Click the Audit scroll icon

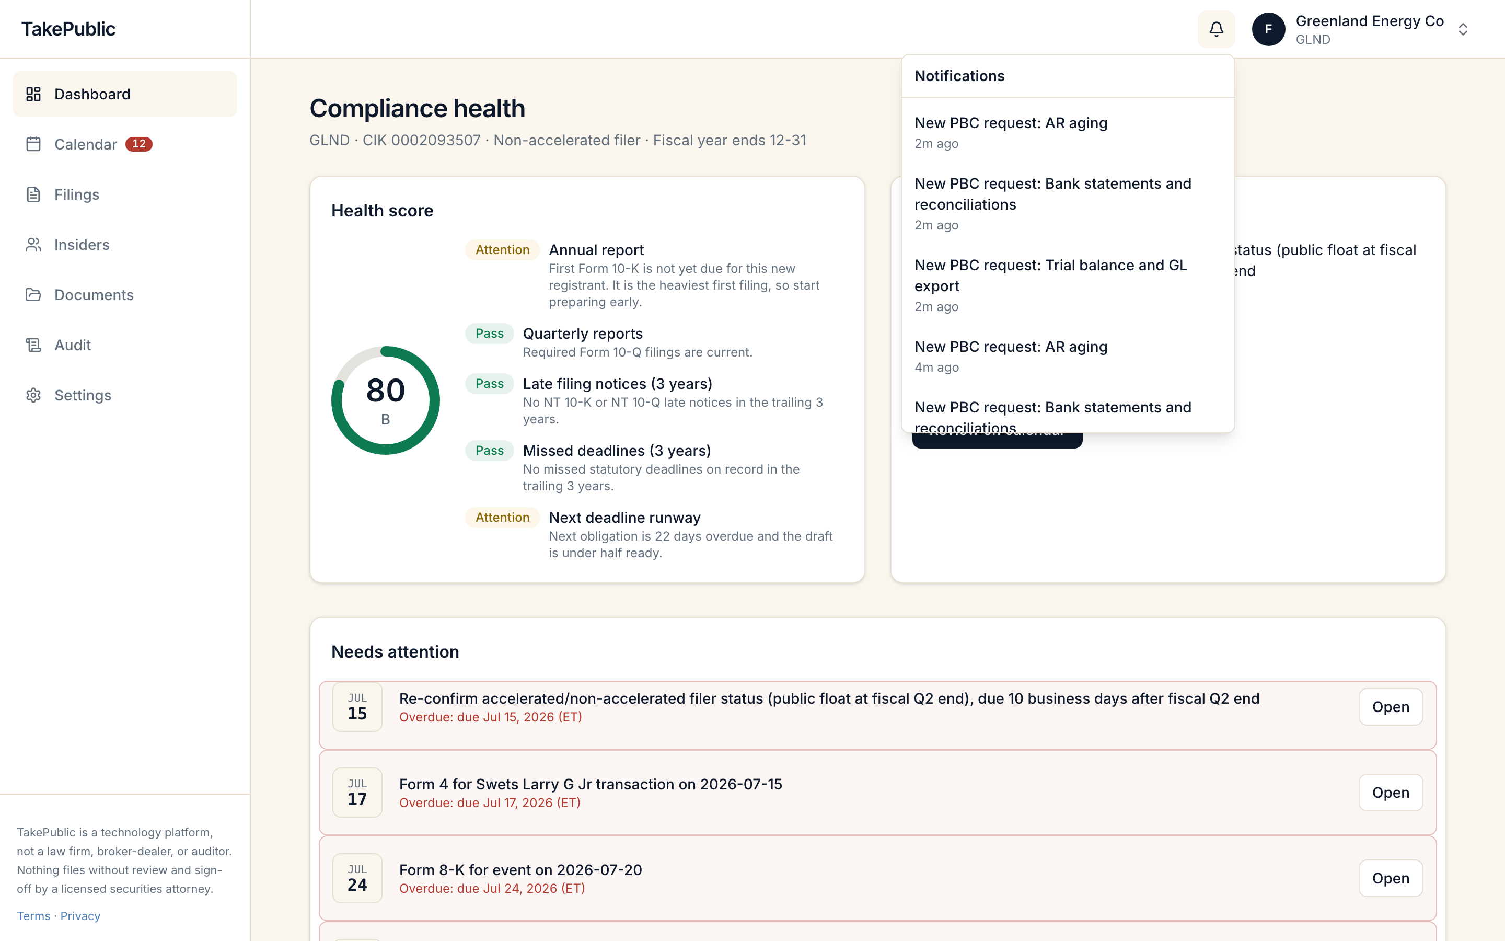pos(33,345)
